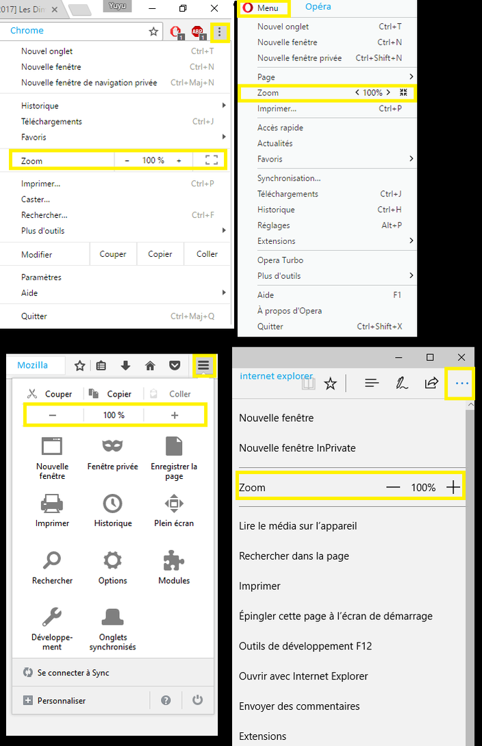This screenshot has width=482, height=746.
Task: Open Onglets synchronisés icon in Firefox menu
Action: (113, 617)
